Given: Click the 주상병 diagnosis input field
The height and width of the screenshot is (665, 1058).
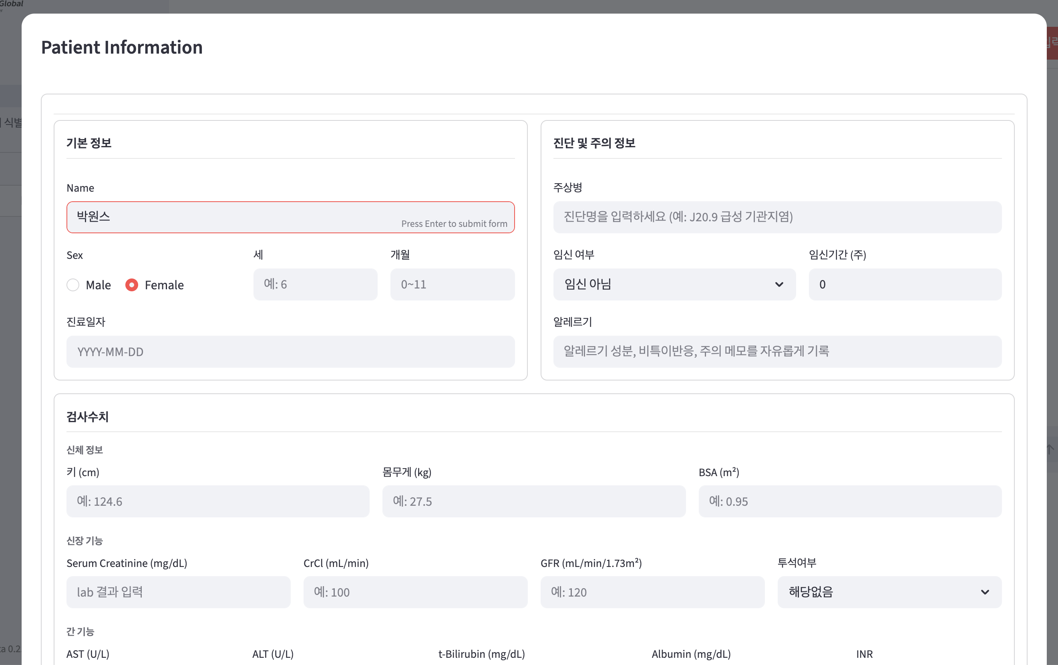Looking at the screenshot, I should click(777, 217).
